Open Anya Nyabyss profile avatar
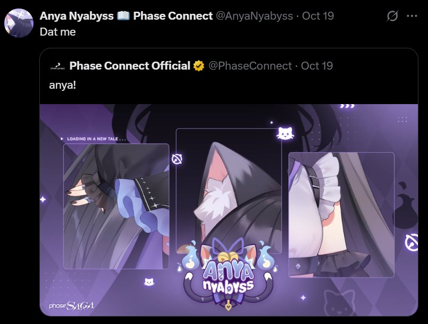Screen dimensions: 428x324 (x=19, y=23)
